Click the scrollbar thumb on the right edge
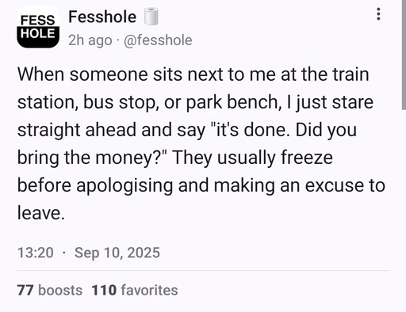 [x=404, y=55]
